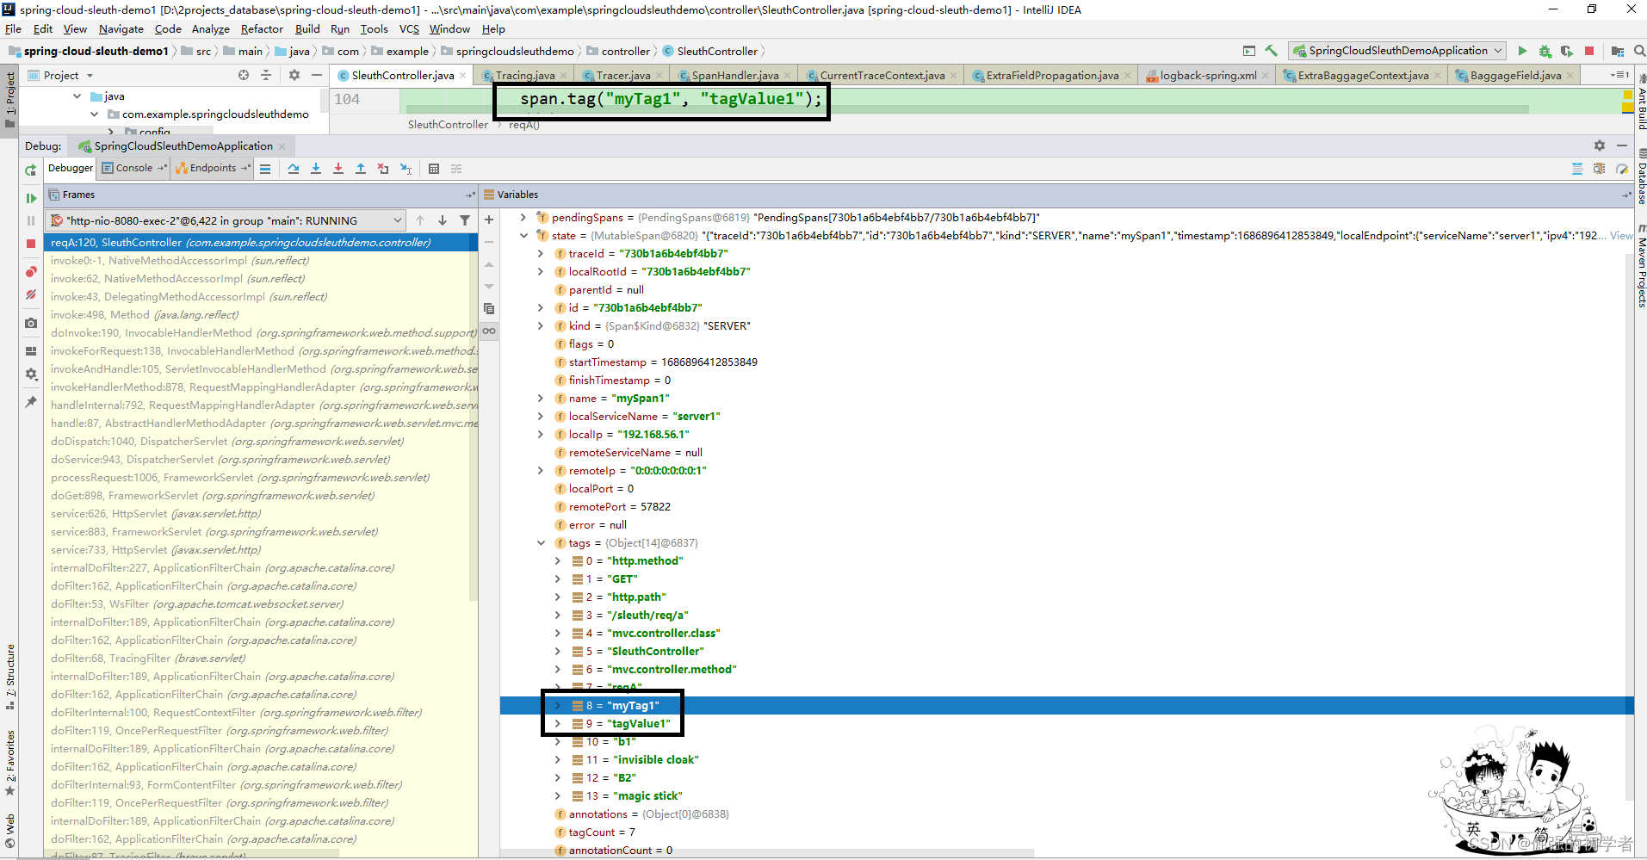Viewport: 1647px width, 860px height.
Task: Click the Debug bug icon in main toolbar
Action: (x=1545, y=51)
